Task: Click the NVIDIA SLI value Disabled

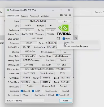Action: [31, 86]
